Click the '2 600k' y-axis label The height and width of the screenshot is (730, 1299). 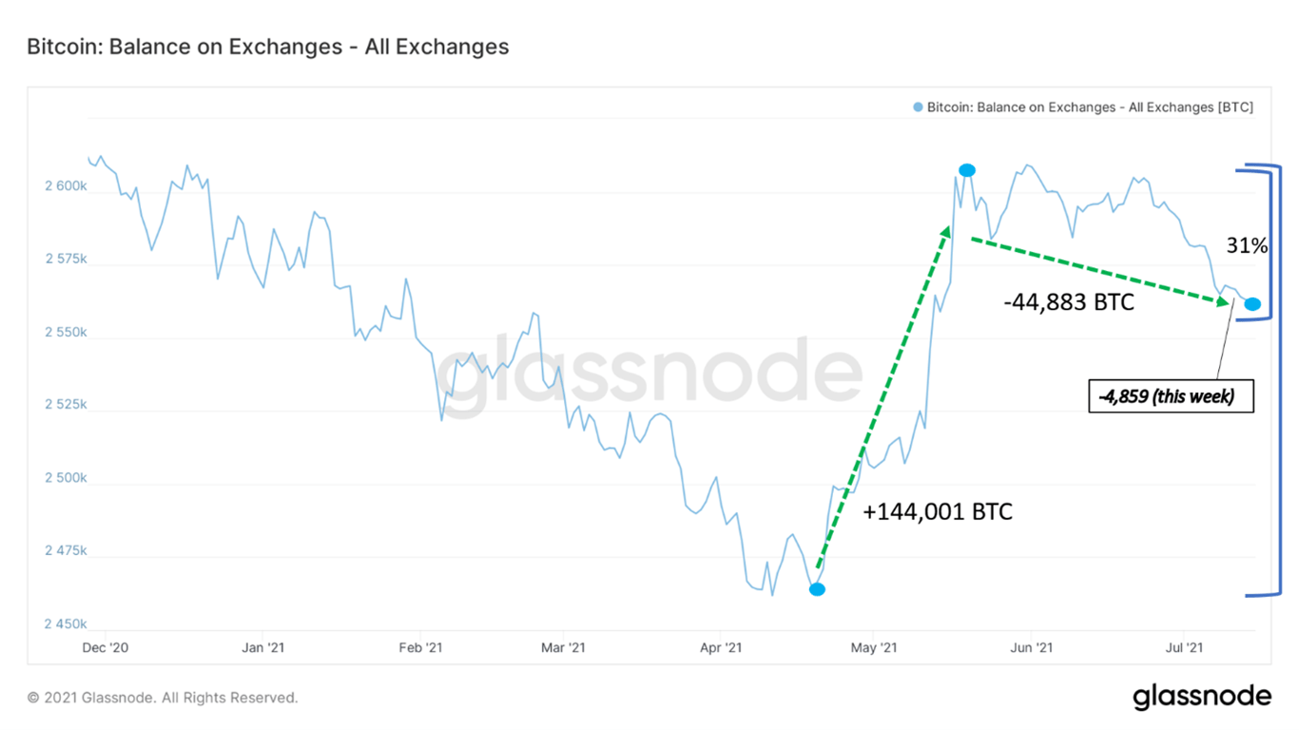66,186
